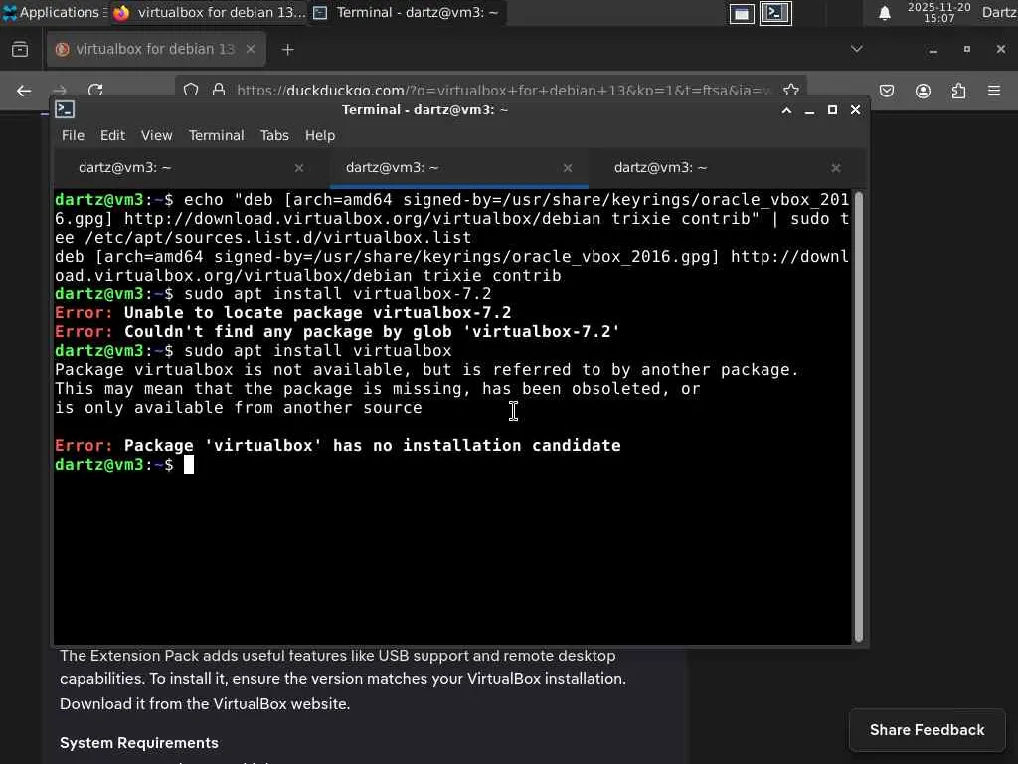This screenshot has height=764, width=1018.
Task: Go back in Firefox
Action: [24, 91]
